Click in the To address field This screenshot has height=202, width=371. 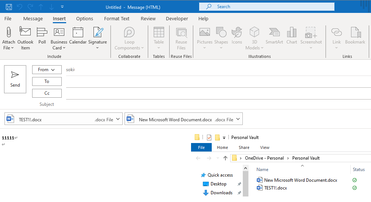(x=218, y=82)
